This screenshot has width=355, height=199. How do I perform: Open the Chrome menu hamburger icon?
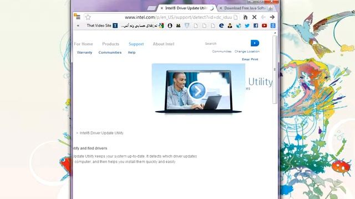click(x=78, y=17)
